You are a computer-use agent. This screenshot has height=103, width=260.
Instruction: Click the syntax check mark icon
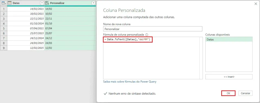pos(105,94)
